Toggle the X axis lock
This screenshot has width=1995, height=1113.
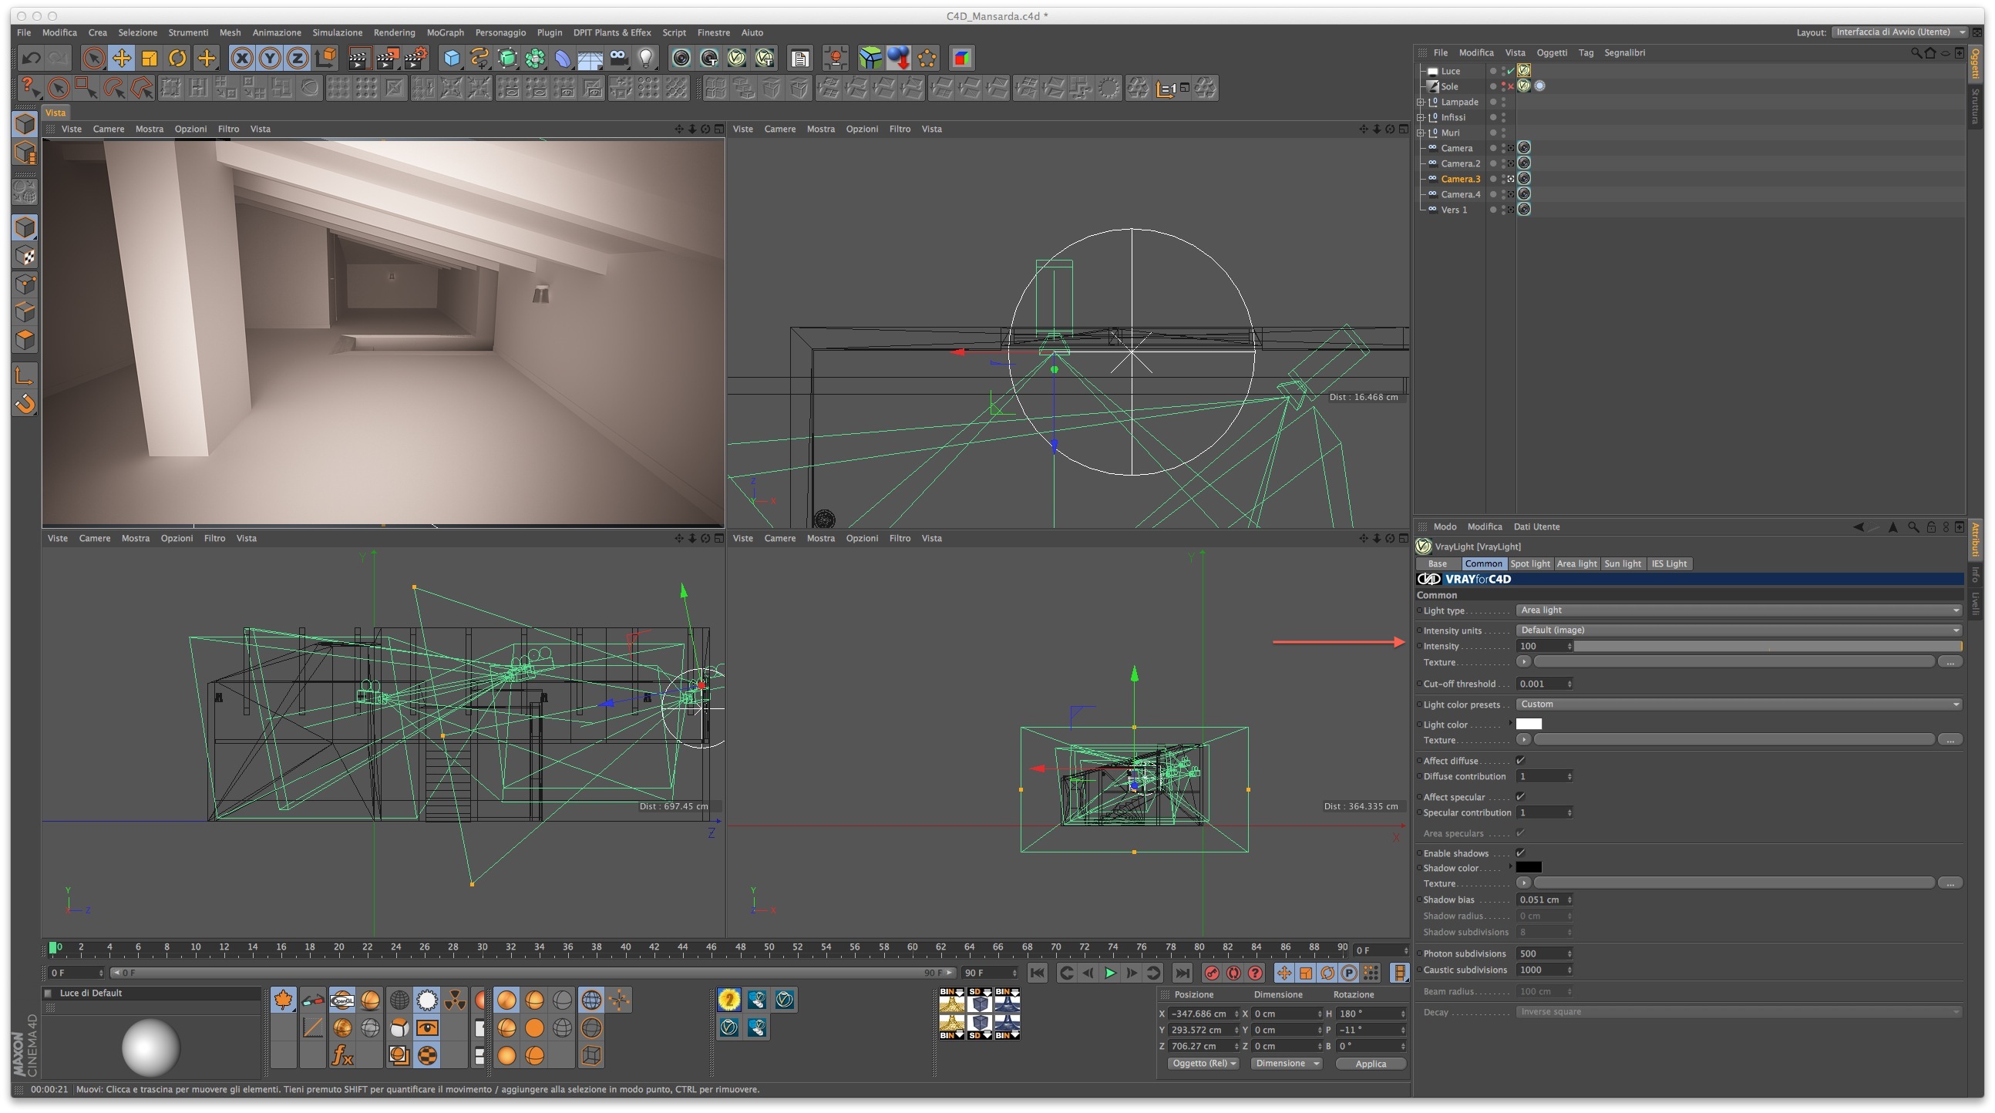[241, 58]
